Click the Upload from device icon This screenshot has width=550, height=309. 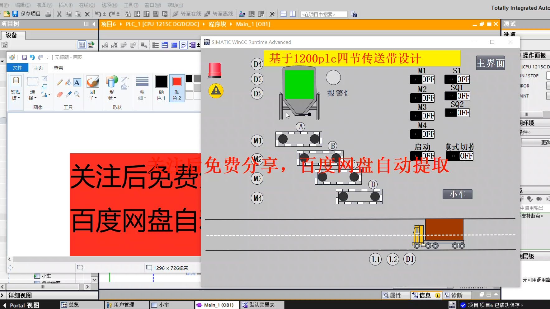click(x=146, y=14)
